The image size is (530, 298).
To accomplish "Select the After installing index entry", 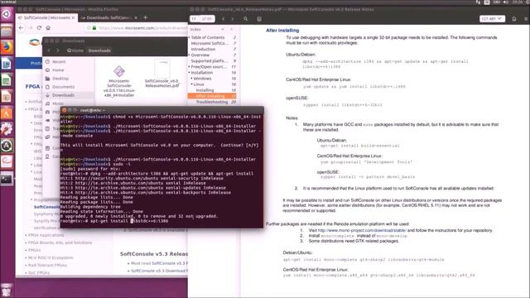I will tap(212, 96).
